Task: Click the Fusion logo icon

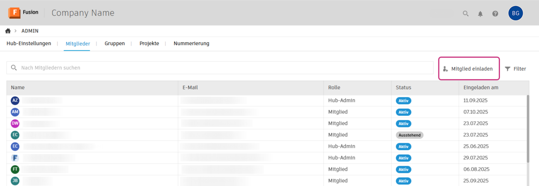Action: [x=14, y=13]
